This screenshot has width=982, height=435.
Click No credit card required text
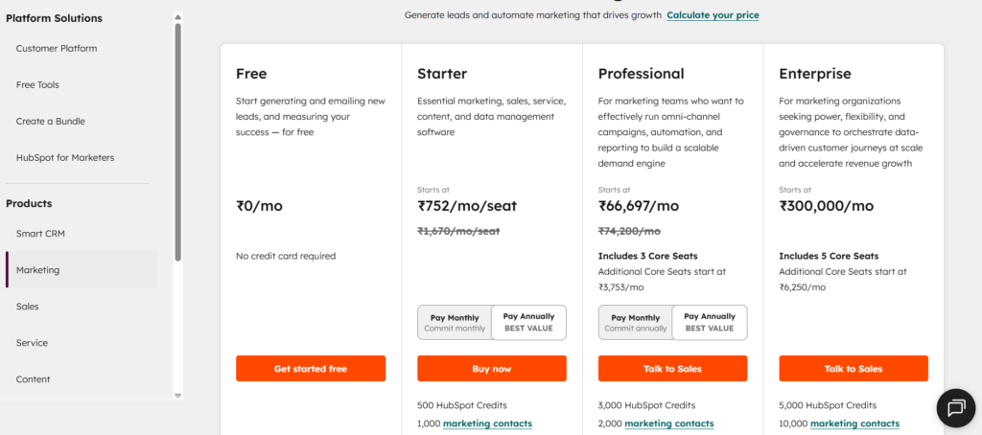(286, 256)
